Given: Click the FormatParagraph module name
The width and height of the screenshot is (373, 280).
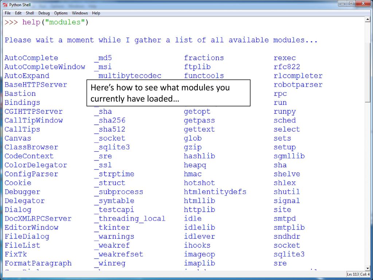Looking at the screenshot, I should 38,263.
